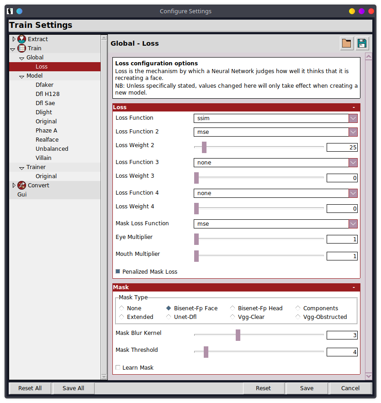Click the app icon in the title bar

10,11
